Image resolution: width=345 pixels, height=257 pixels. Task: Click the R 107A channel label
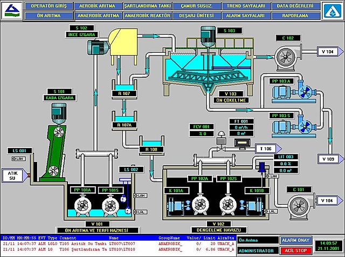click(x=124, y=125)
